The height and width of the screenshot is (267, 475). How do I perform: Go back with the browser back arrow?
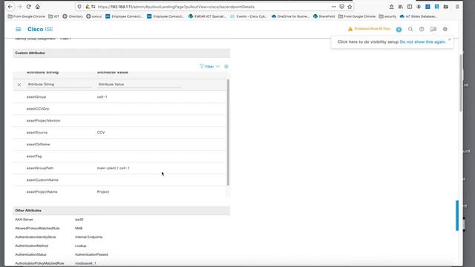point(10,7)
